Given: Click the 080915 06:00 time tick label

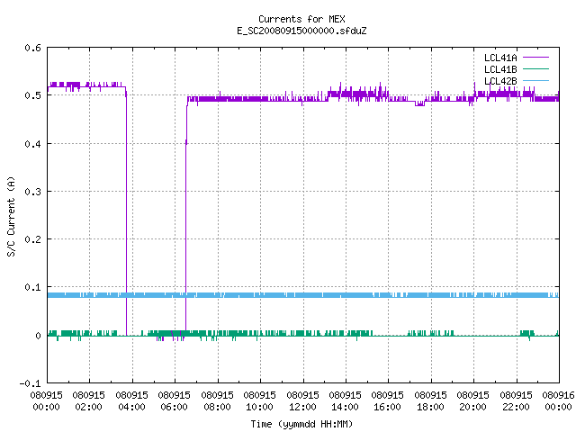Looking at the screenshot, I should click(174, 401).
